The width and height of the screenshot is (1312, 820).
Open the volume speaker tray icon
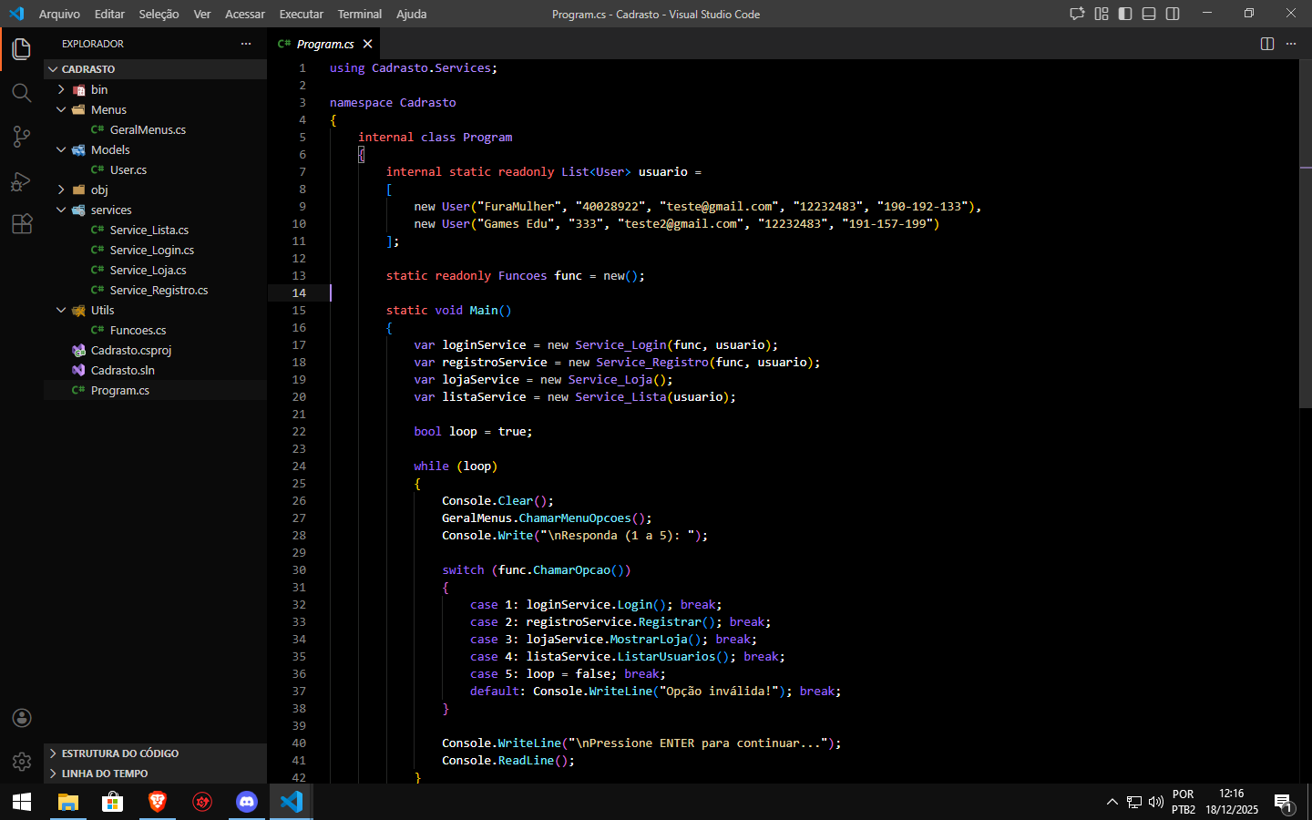pyautogui.click(x=1156, y=802)
